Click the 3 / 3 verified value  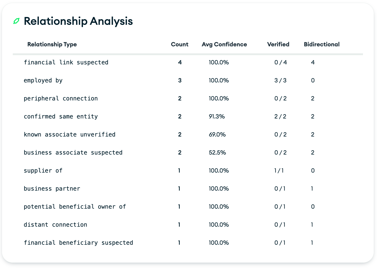280,80
